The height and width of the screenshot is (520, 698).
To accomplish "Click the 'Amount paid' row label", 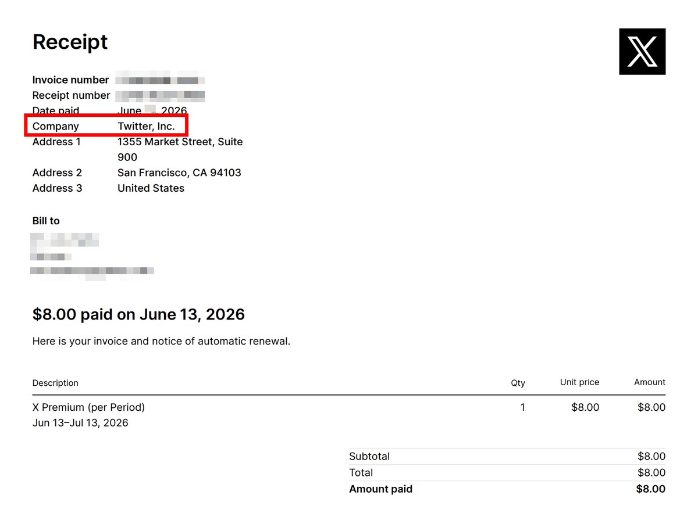I will 380,489.
